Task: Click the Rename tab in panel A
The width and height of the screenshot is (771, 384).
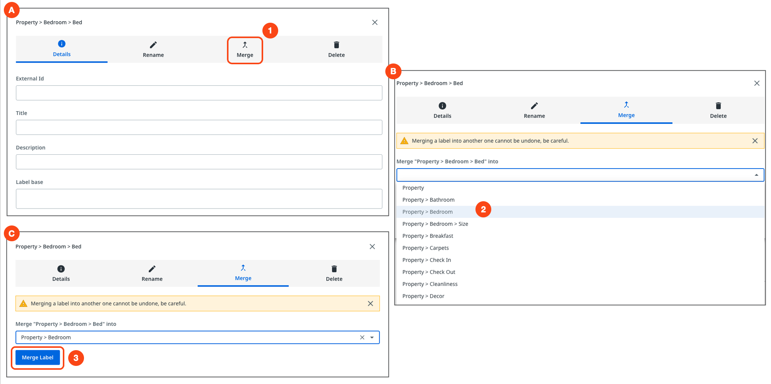Action: [153, 50]
